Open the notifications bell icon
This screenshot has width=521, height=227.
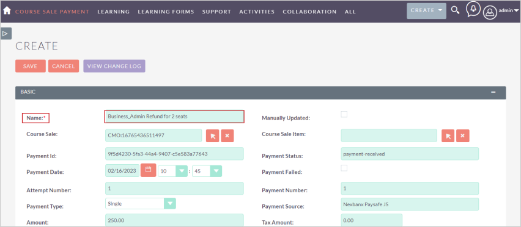pos(473,10)
